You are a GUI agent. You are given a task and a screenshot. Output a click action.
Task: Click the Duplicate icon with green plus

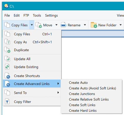[7, 50]
